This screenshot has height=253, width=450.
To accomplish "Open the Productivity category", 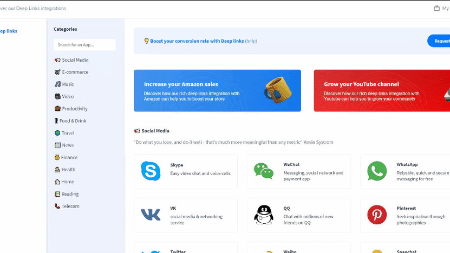I will click(x=74, y=109).
